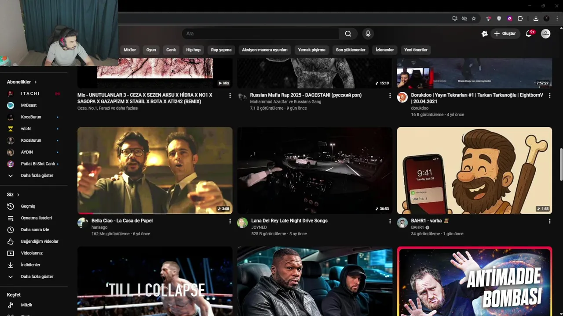Open harisego channel avatar

83,223
